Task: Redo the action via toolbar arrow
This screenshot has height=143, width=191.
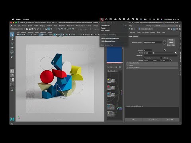Action: (38, 29)
